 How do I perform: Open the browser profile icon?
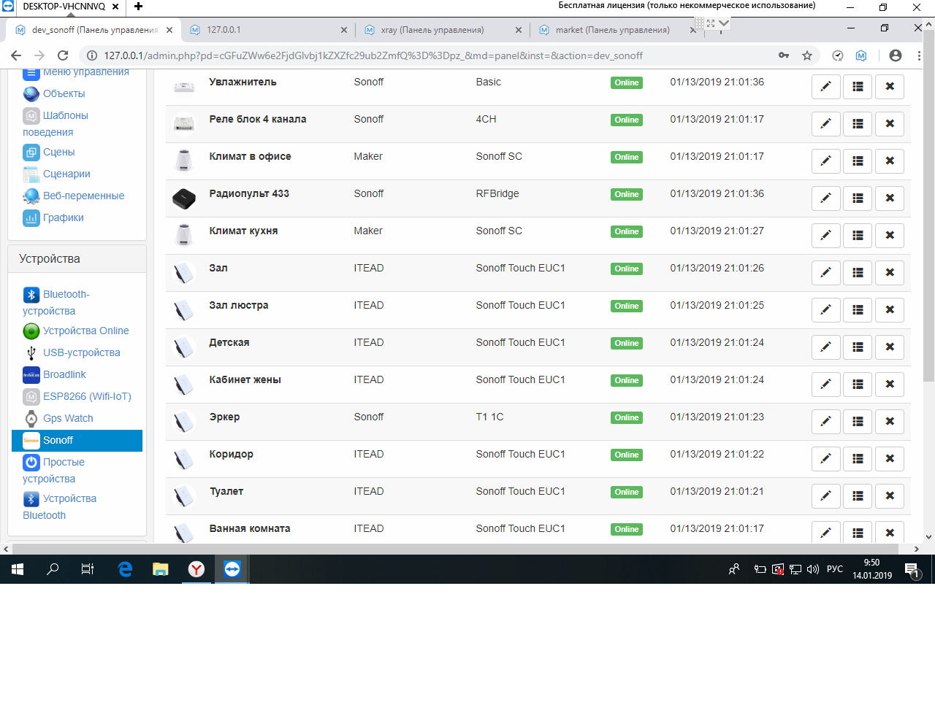coord(896,55)
